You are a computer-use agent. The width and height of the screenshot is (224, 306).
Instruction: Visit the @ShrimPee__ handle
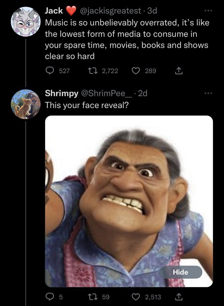coord(106,93)
